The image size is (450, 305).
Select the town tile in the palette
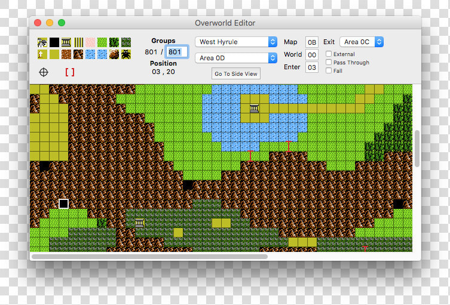(42, 42)
